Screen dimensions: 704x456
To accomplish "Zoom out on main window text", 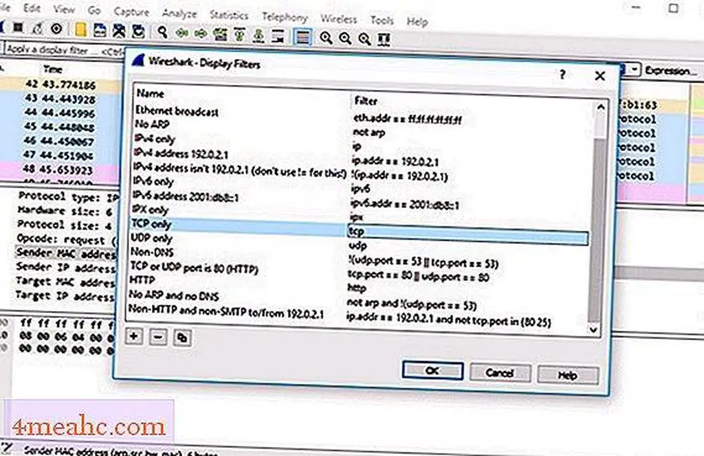I will (x=345, y=38).
